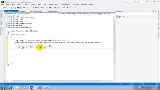Viewport: 160px width, 90px height.
Task: Open the undo history dropdown arrow
Action: [26, 8]
